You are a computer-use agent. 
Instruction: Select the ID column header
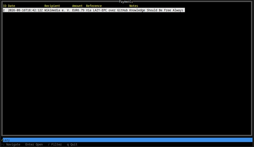(x=4, y=6)
